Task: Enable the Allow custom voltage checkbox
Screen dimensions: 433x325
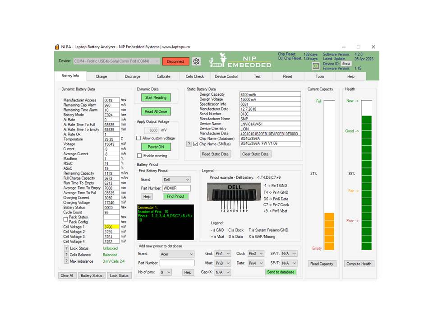Action: 138,138
